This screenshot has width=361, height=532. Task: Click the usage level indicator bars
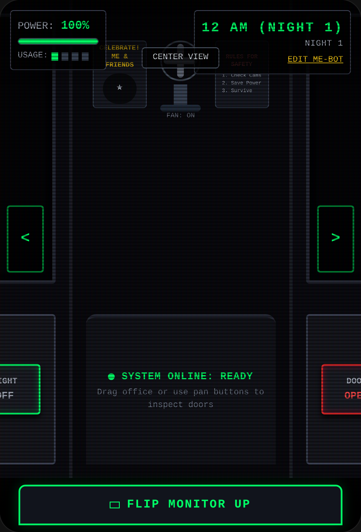(x=70, y=56)
